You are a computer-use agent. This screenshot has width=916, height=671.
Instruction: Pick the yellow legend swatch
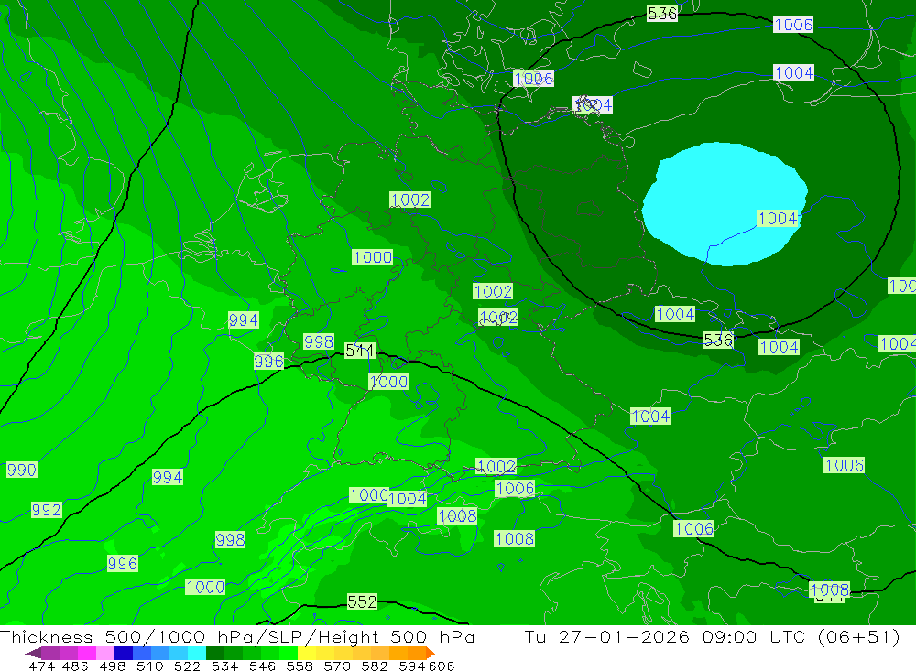click(307, 653)
